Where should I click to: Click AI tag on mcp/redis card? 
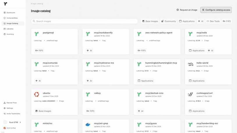[211, 51]
